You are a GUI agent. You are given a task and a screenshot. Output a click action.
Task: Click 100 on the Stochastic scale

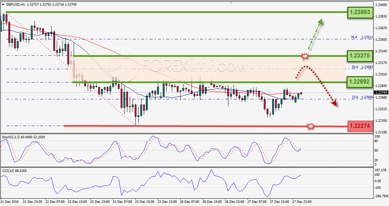point(377,137)
